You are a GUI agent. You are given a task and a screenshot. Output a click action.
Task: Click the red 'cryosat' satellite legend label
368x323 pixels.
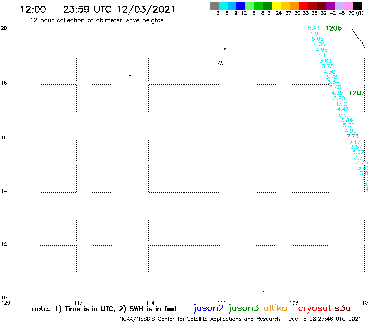tap(315, 308)
